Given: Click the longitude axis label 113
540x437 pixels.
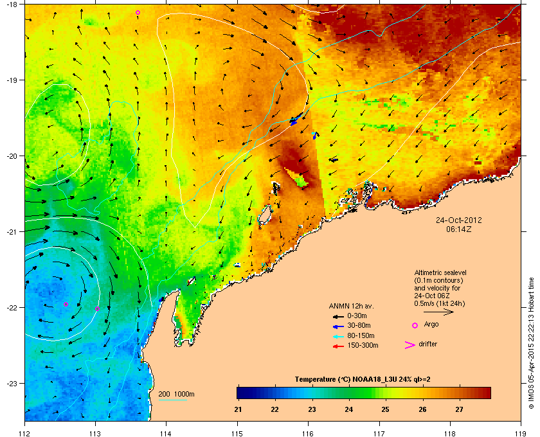Looking at the screenshot, I should pyautogui.click(x=95, y=433).
